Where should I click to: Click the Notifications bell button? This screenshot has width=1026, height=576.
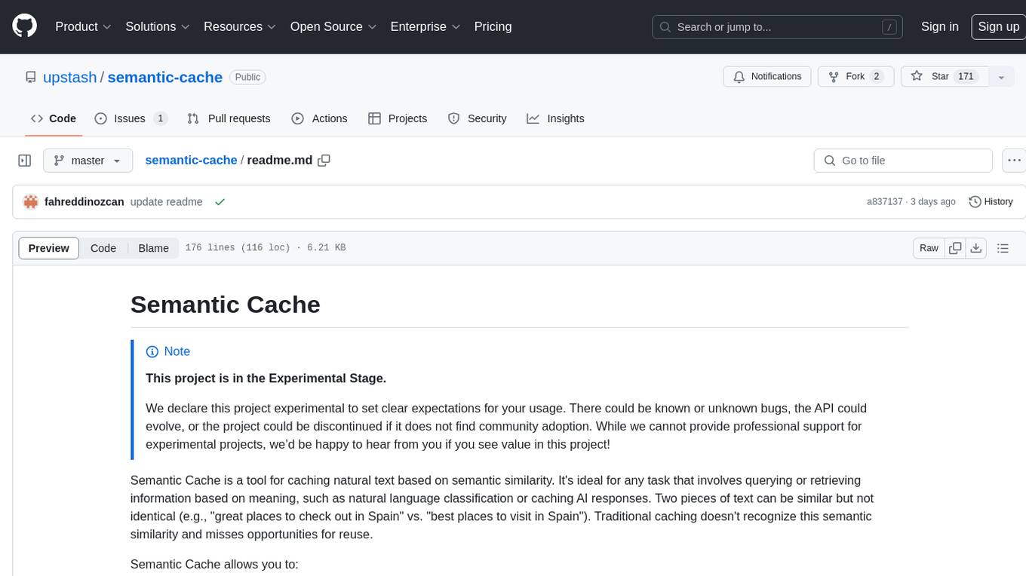pyautogui.click(x=767, y=76)
